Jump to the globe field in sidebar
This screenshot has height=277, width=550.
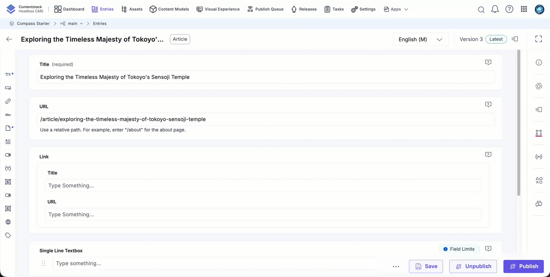(8, 222)
